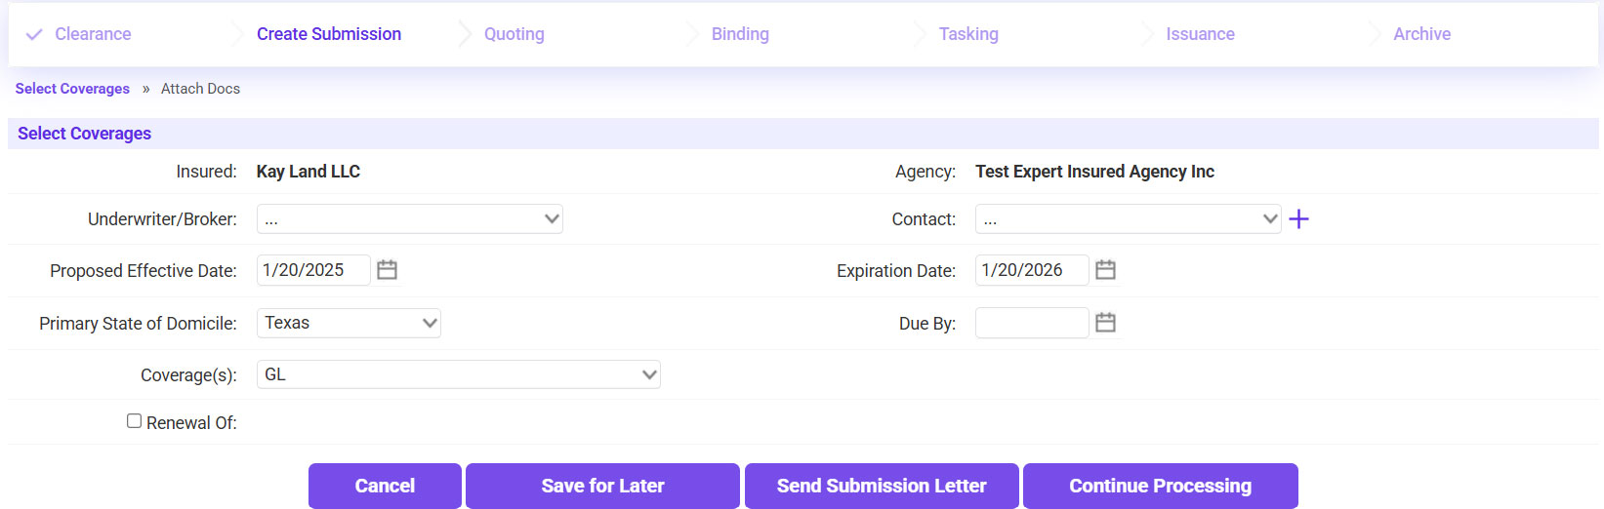Image resolution: width=1604 pixels, height=509 pixels.
Task: Open the Expiration Date calendar picker
Action: click(1105, 270)
